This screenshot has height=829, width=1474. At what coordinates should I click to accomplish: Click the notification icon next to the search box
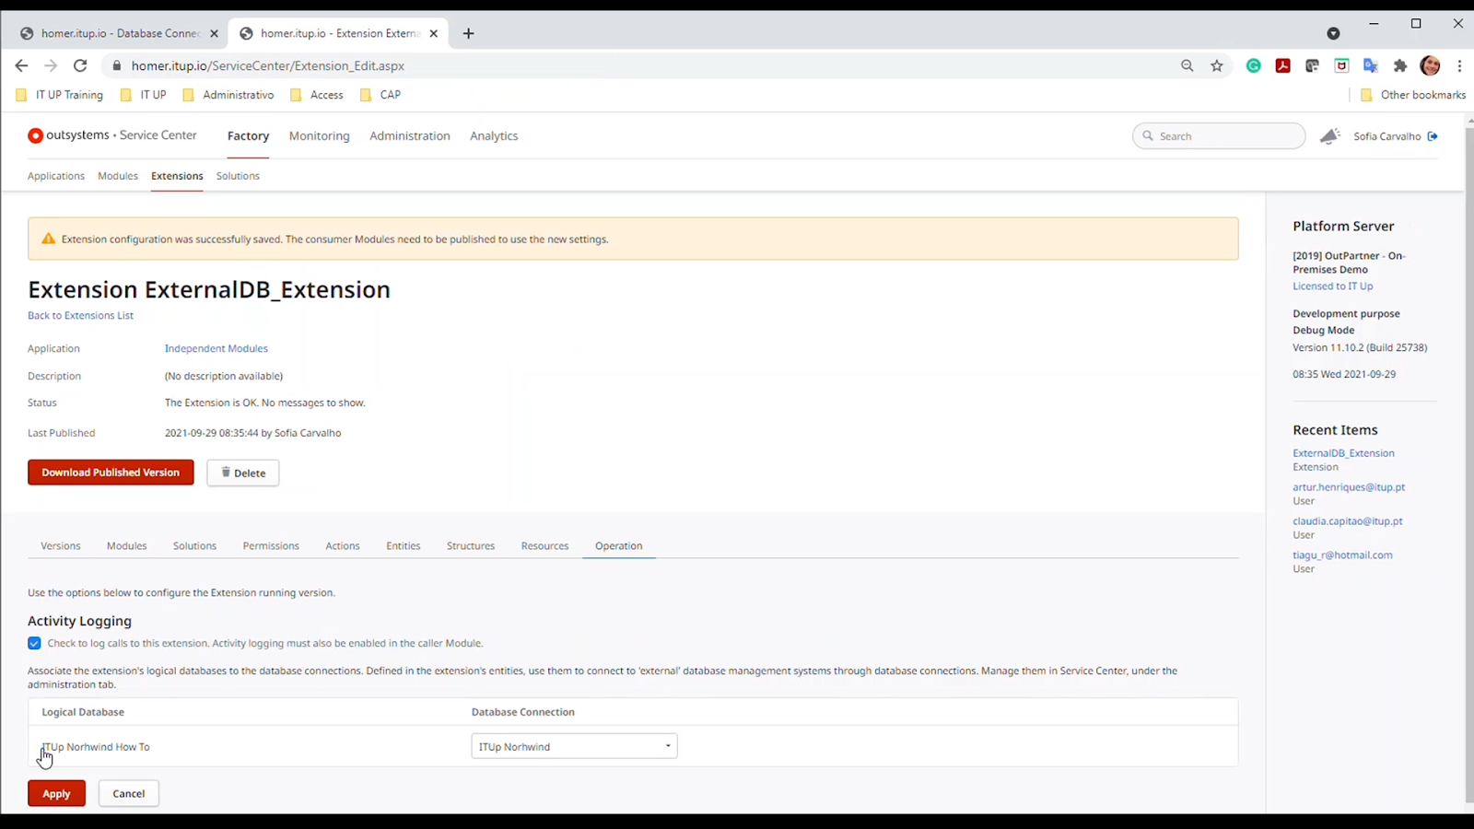pyautogui.click(x=1329, y=136)
